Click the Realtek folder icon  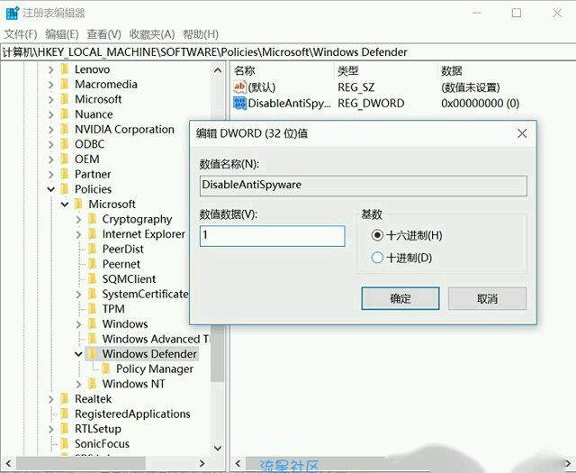coord(65,399)
